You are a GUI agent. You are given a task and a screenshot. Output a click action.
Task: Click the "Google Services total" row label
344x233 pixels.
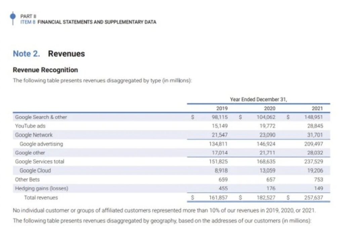(40, 162)
